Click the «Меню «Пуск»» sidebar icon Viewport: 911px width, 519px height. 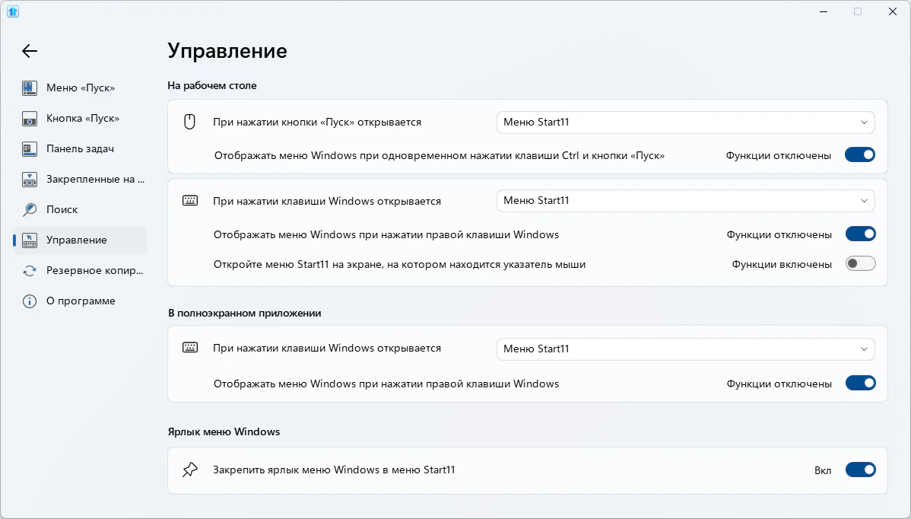pyautogui.click(x=30, y=88)
